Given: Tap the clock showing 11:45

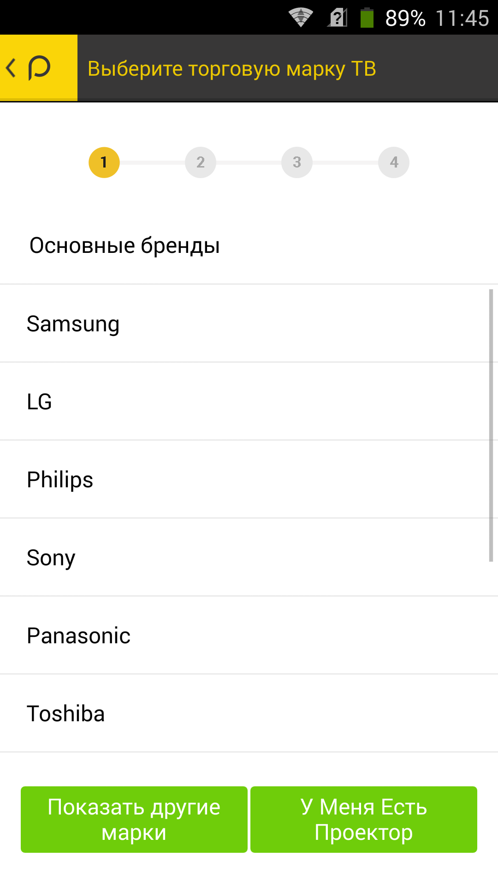Looking at the screenshot, I should [x=462, y=18].
